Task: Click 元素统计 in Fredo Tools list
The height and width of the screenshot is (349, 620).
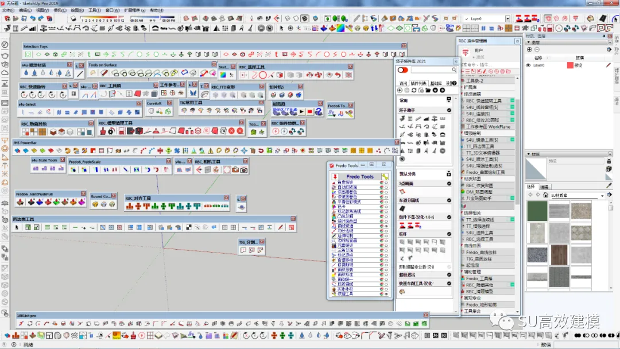Action: pos(345,246)
